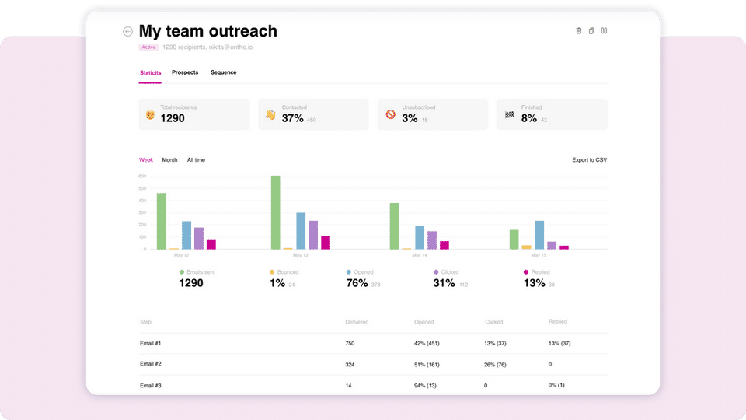Select the Week time range
This screenshot has height=420, width=746.
point(146,160)
